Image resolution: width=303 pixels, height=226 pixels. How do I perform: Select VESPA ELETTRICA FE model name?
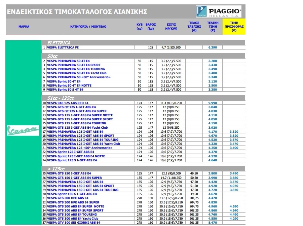pyautogui.click(x=63, y=47)
